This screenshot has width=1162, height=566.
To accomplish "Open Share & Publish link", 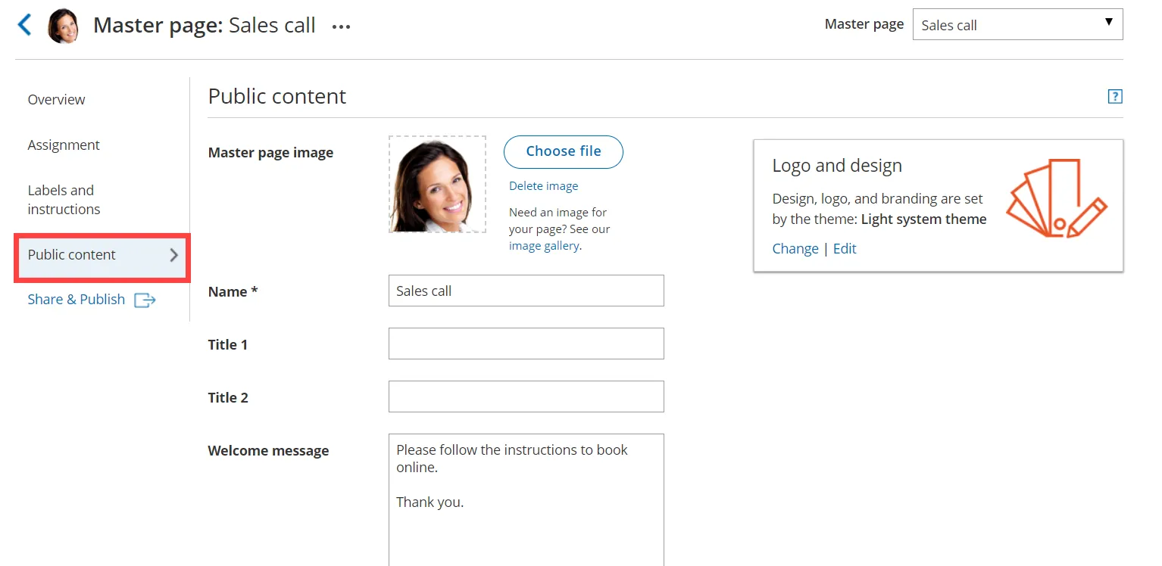I will 77,300.
